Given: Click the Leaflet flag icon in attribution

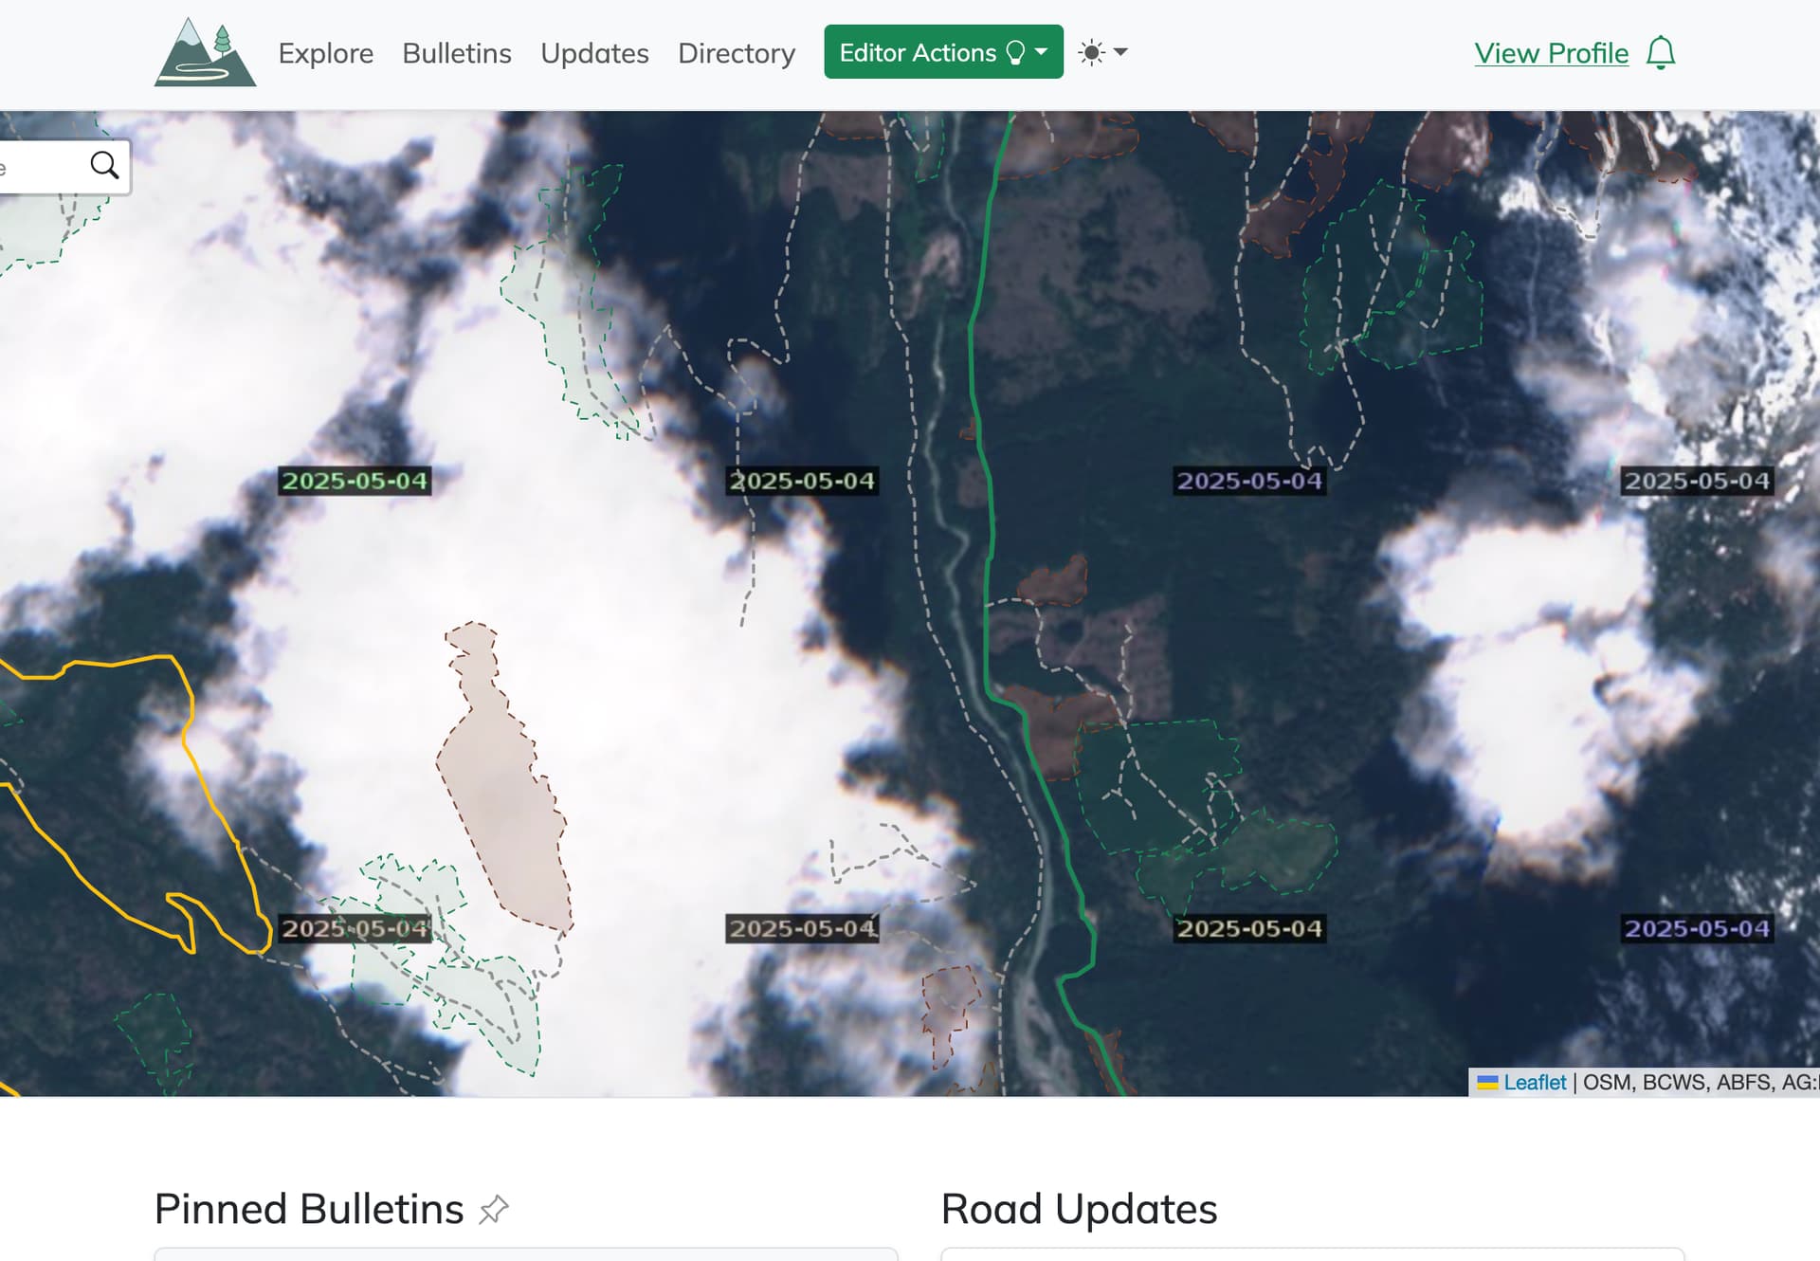Looking at the screenshot, I should 1487,1082.
